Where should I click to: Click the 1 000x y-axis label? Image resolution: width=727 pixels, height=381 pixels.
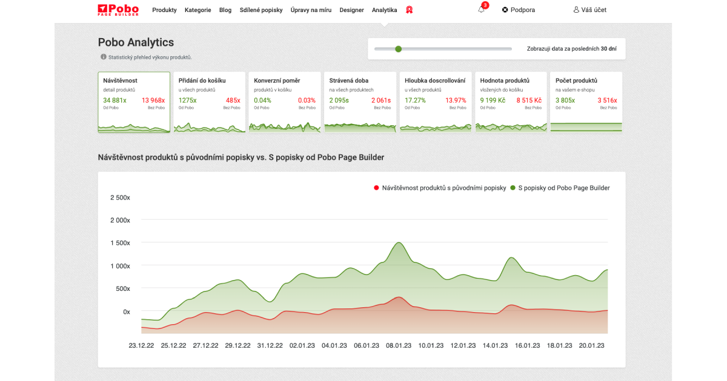120,266
